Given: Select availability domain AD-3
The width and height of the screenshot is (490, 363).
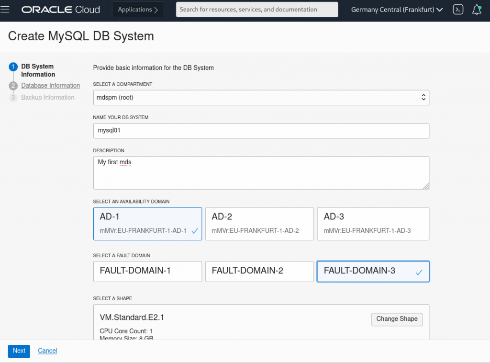Looking at the screenshot, I should pyautogui.click(x=373, y=224).
